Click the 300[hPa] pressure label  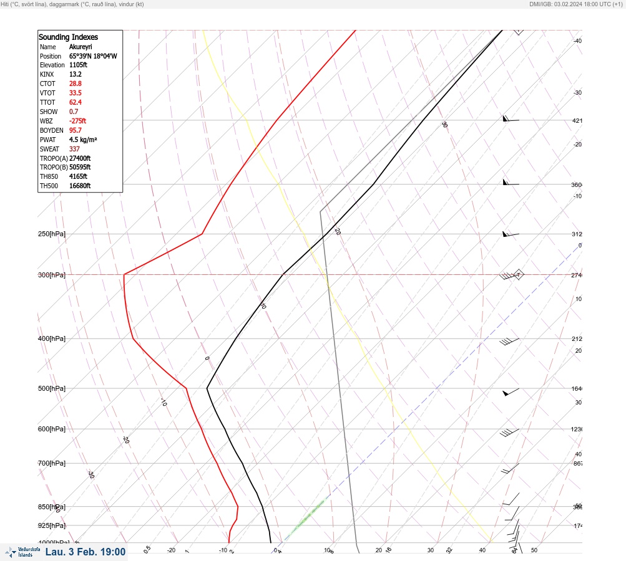[52, 275]
